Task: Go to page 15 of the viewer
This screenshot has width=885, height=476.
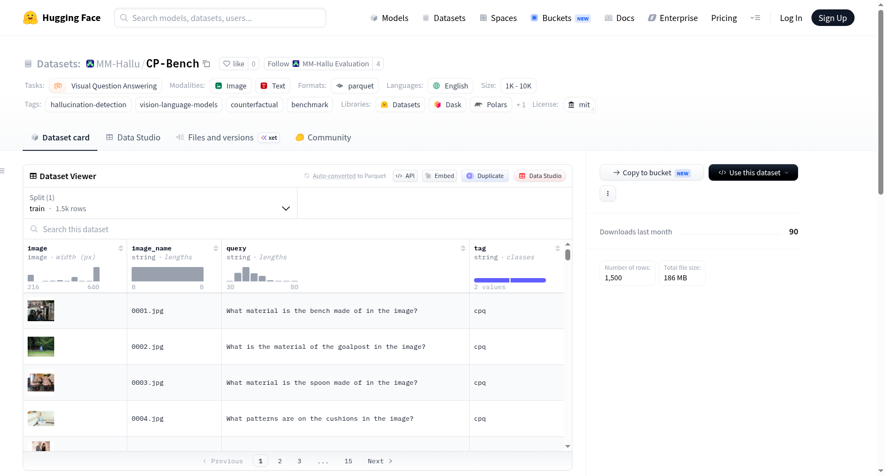Action: tap(348, 461)
